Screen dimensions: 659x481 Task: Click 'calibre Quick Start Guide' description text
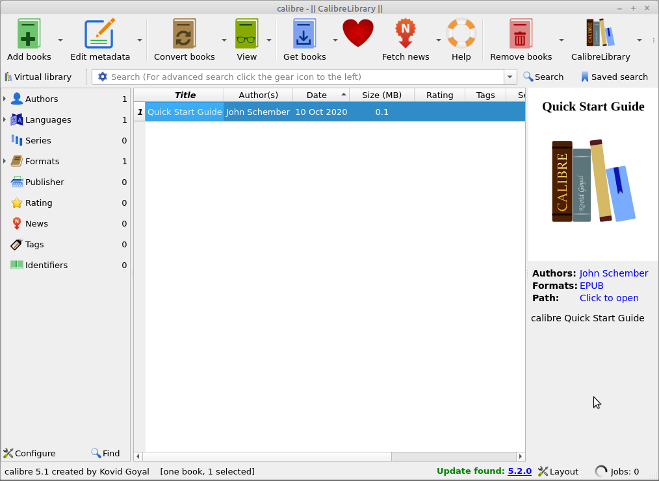point(588,318)
